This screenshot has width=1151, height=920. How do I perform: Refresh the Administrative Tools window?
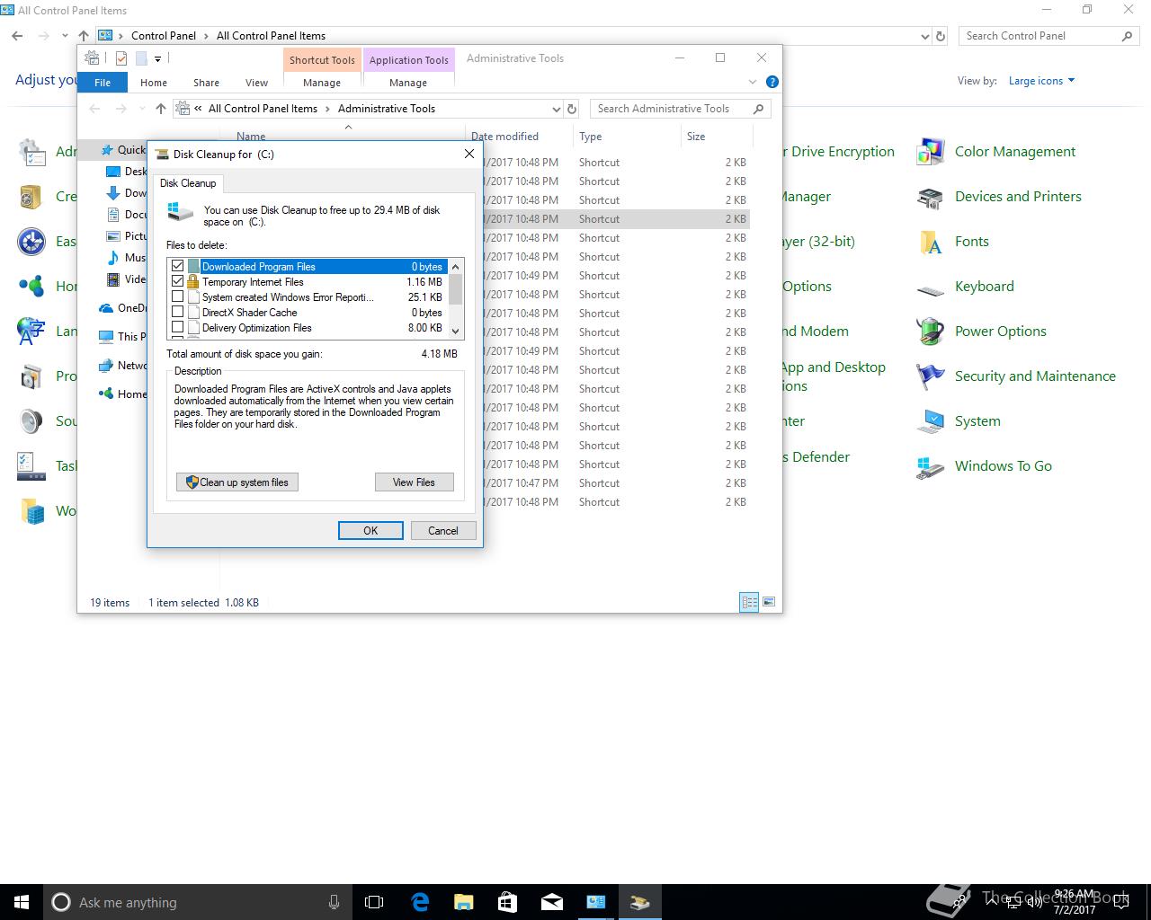[x=572, y=109]
